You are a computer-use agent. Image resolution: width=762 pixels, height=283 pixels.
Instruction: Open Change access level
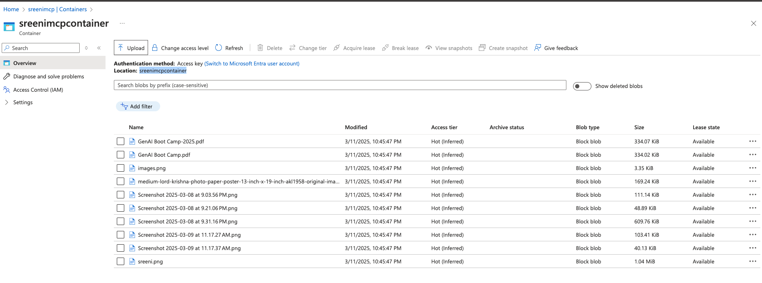(180, 48)
